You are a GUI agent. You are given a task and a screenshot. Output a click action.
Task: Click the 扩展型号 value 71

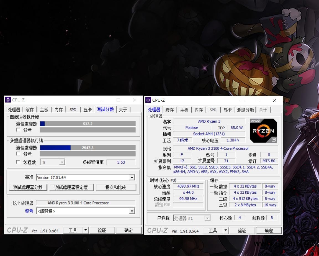coord(226,161)
